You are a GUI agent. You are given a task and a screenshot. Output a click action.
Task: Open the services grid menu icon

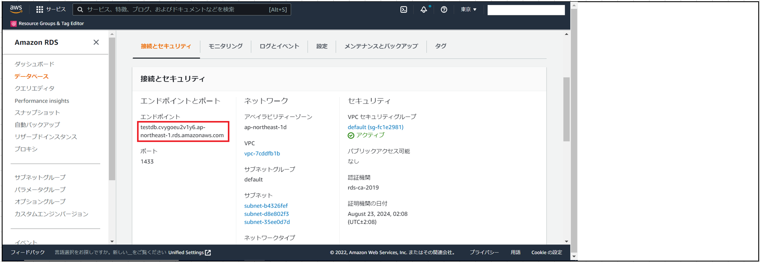(x=40, y=9)
